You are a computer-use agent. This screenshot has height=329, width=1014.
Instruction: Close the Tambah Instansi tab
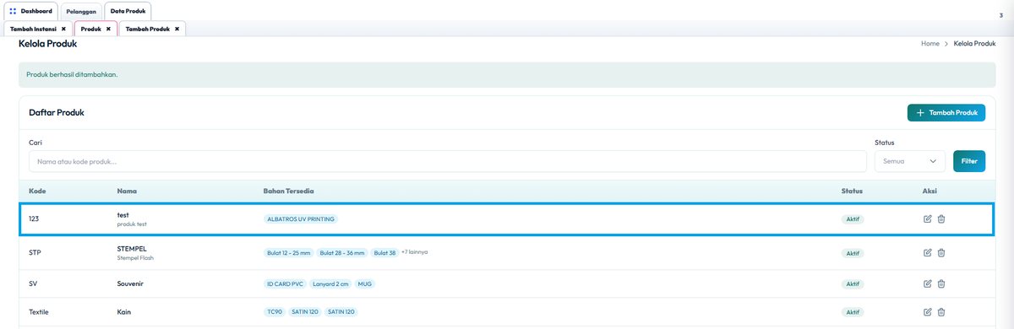63,29
